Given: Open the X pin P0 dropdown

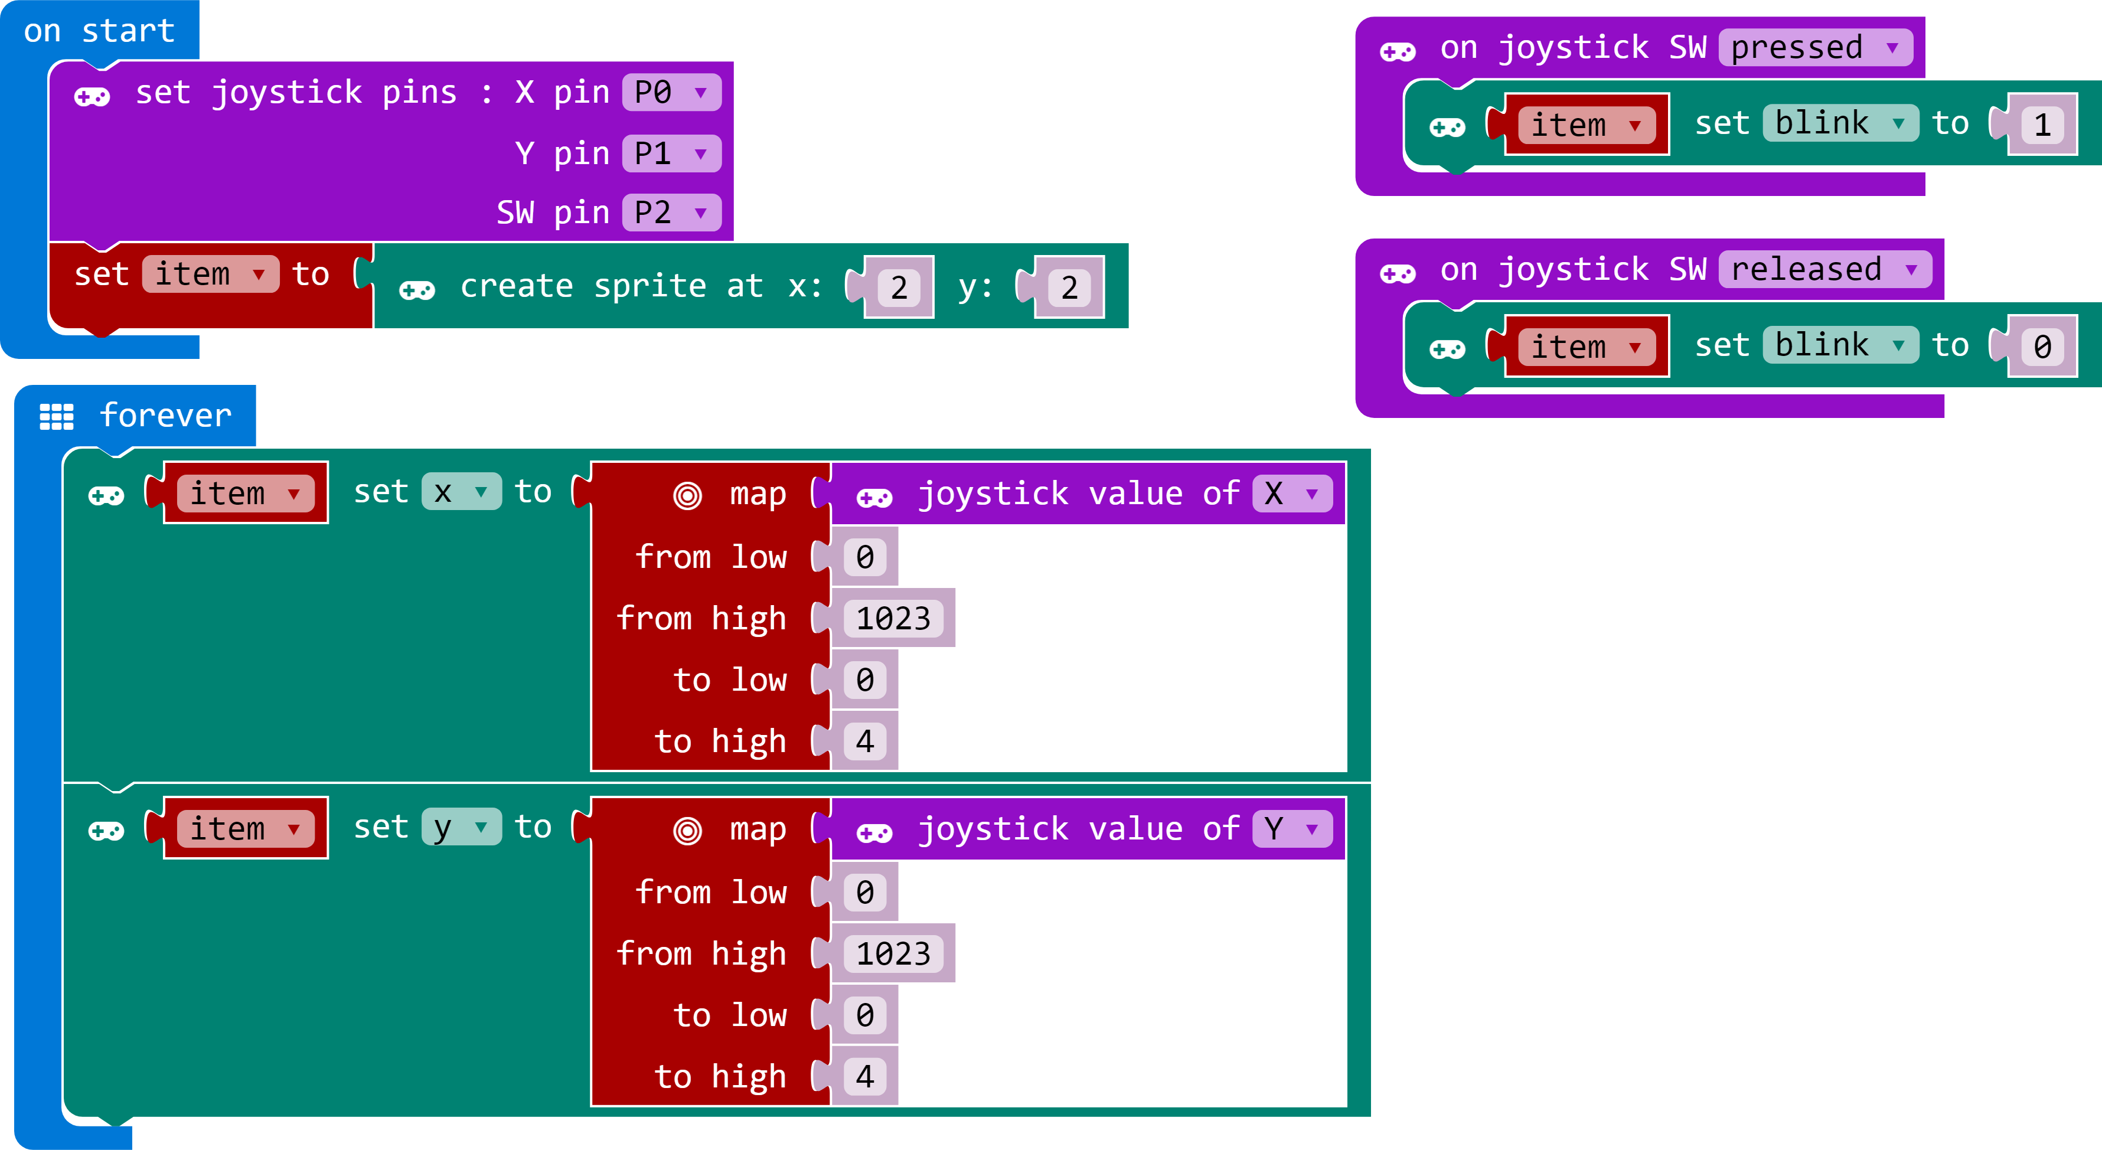Looking at the screenshot, I should tap(671, 93).
